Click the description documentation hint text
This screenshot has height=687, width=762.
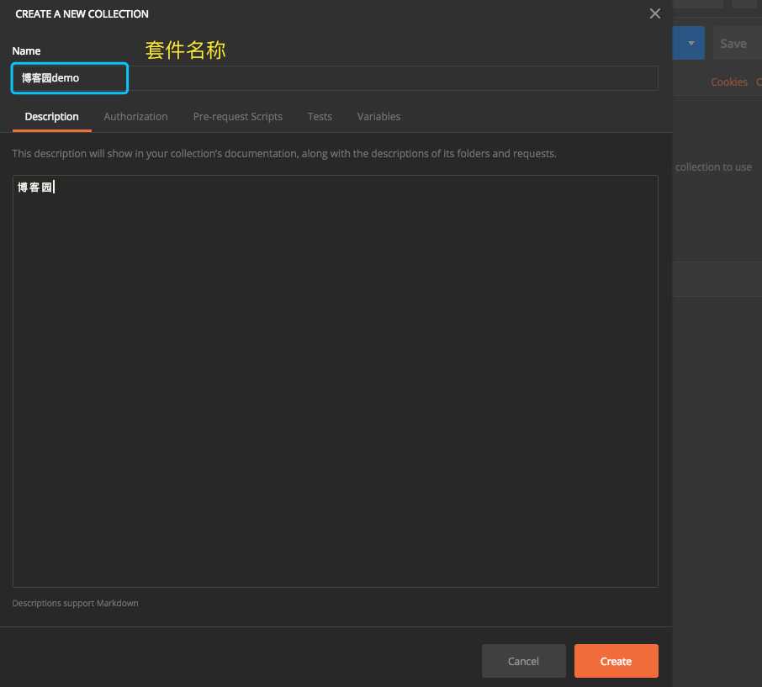(x=284, y=154)
